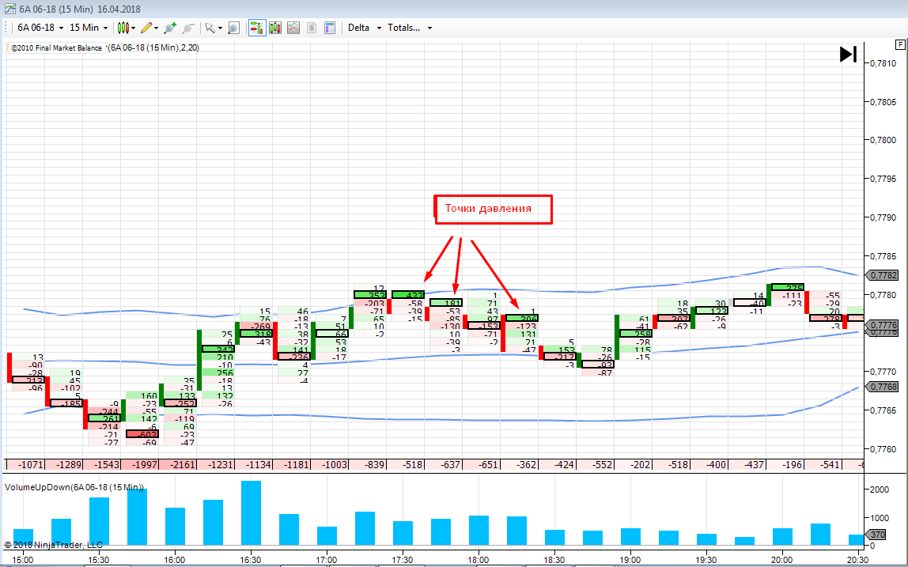Click the 353 green delta cell
Screen dimensions: 908x567
pyautogui.click(x=370, y=295)
